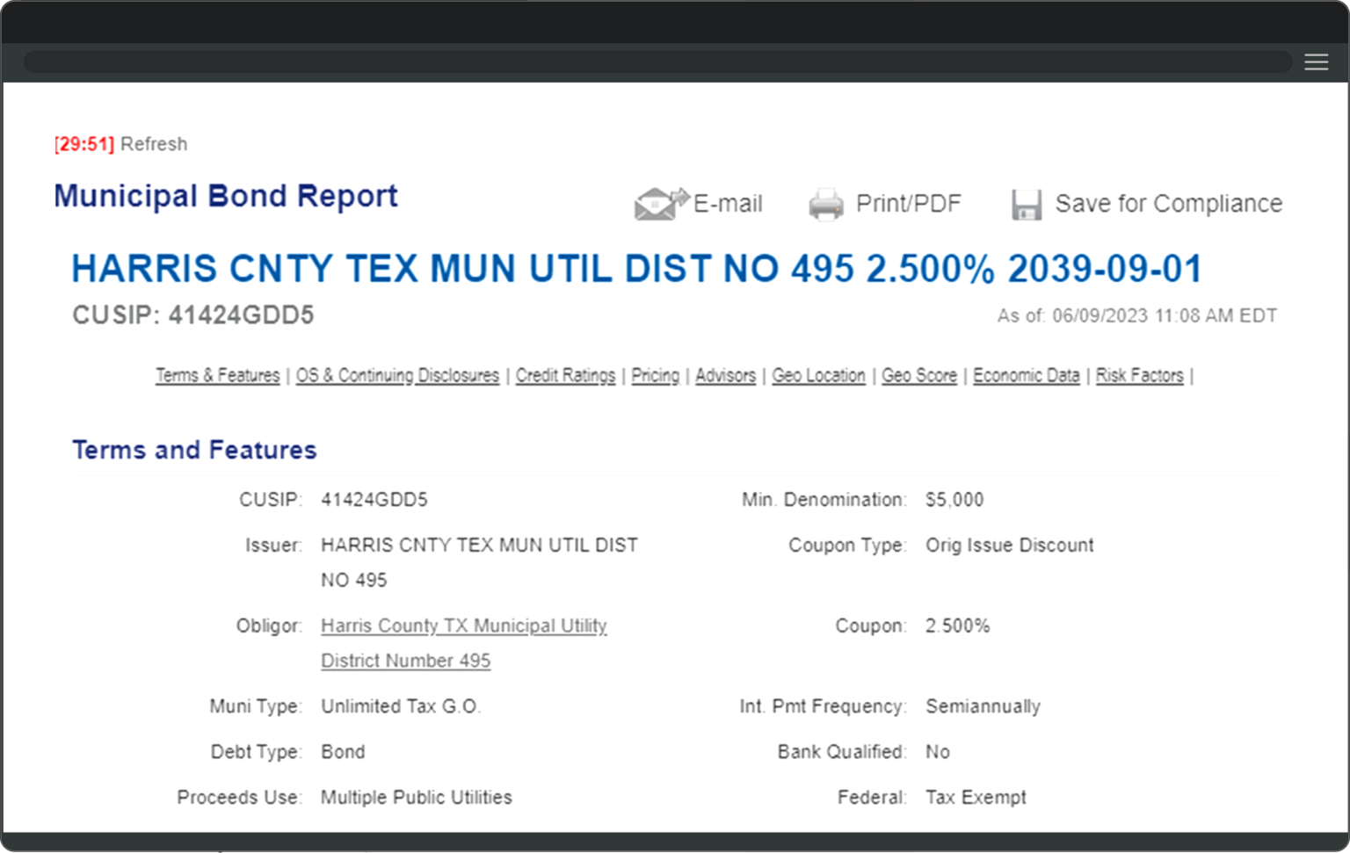Click the Save for Compliance text
The width and height of the screenshot is (1350, 853).
(1168, 204)
